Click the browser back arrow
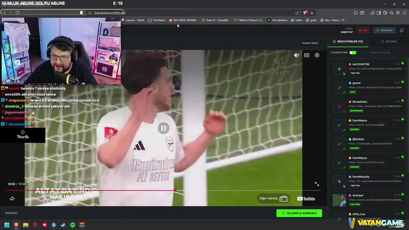 [x=4, y=13]
